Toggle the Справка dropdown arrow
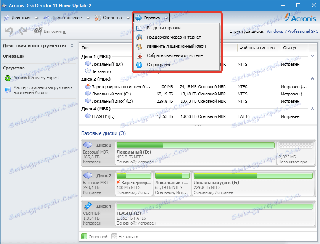Viewport: 320px width, 244px height. (x=166, y=18)
